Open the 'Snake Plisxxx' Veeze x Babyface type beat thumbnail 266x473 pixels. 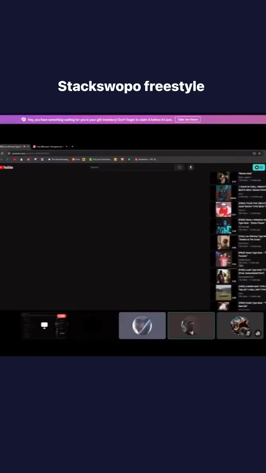point(224,225)
